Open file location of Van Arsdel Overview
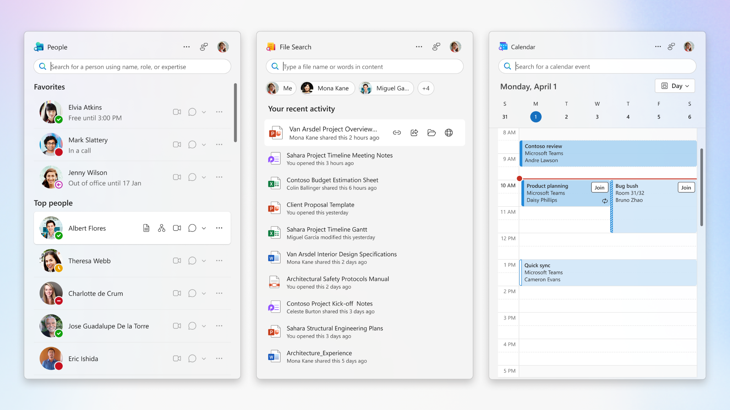 click(x=431, y=133)
